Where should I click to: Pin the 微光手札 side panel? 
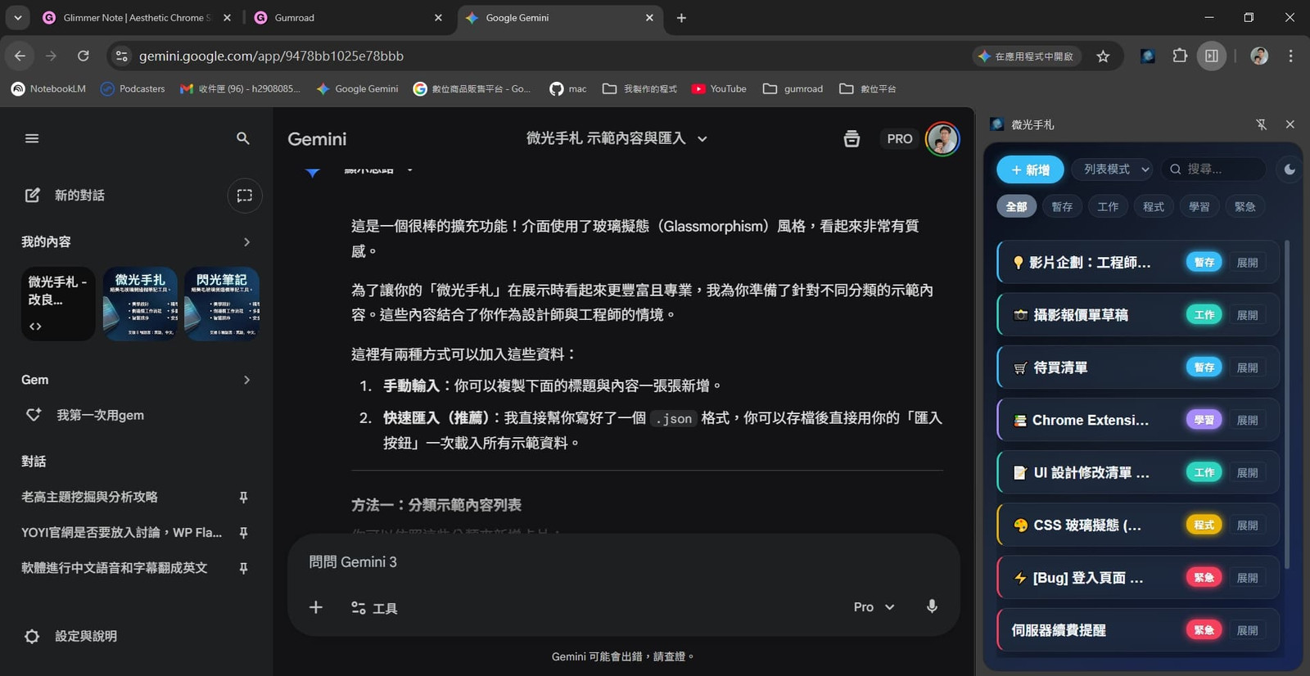(1261, 124)
